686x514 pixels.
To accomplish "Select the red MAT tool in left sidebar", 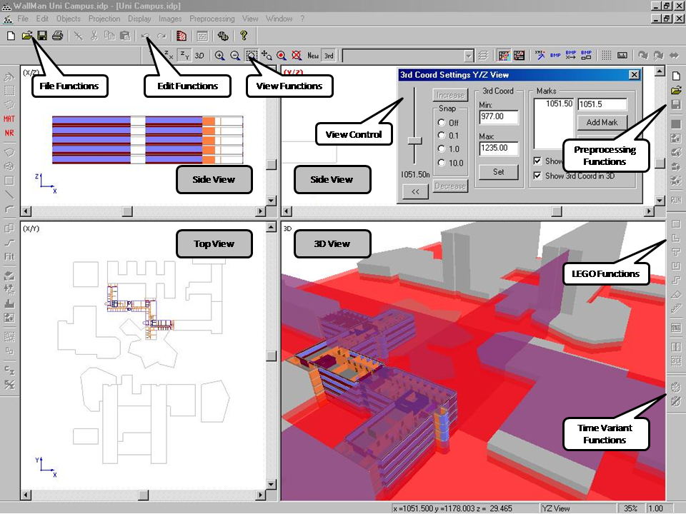I will pos(9,119).
